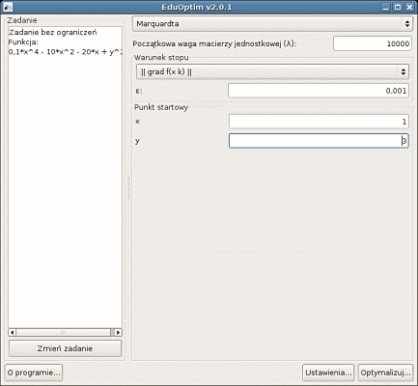
Task: Click the horizontal scrollbar thumb under task text
Action: pos(63,332)
